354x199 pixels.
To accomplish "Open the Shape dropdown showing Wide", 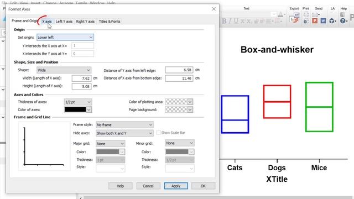I will 64,70.
